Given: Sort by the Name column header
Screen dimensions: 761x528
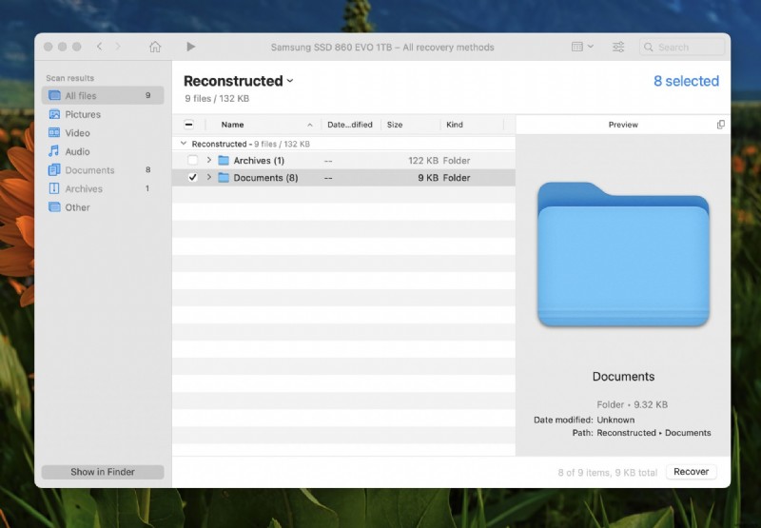Looking at the screenshot, I should [x=233, y=125].
